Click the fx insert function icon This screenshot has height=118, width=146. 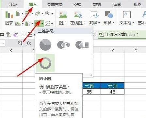point(29,43)
